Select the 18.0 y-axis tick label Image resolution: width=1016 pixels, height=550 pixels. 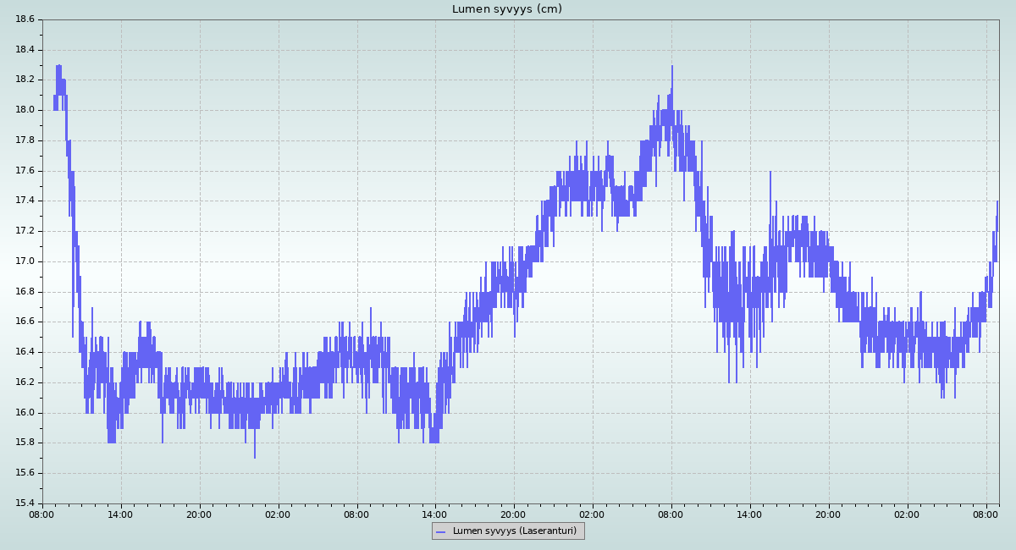(x=25, y=110)
